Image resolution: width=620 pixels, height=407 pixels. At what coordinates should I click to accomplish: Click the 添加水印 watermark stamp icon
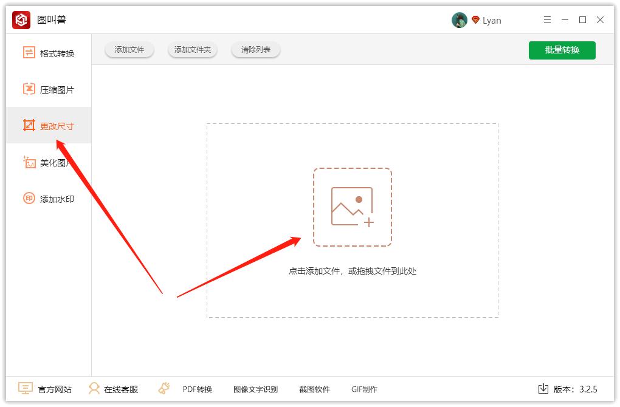click(x=29, y=199)
